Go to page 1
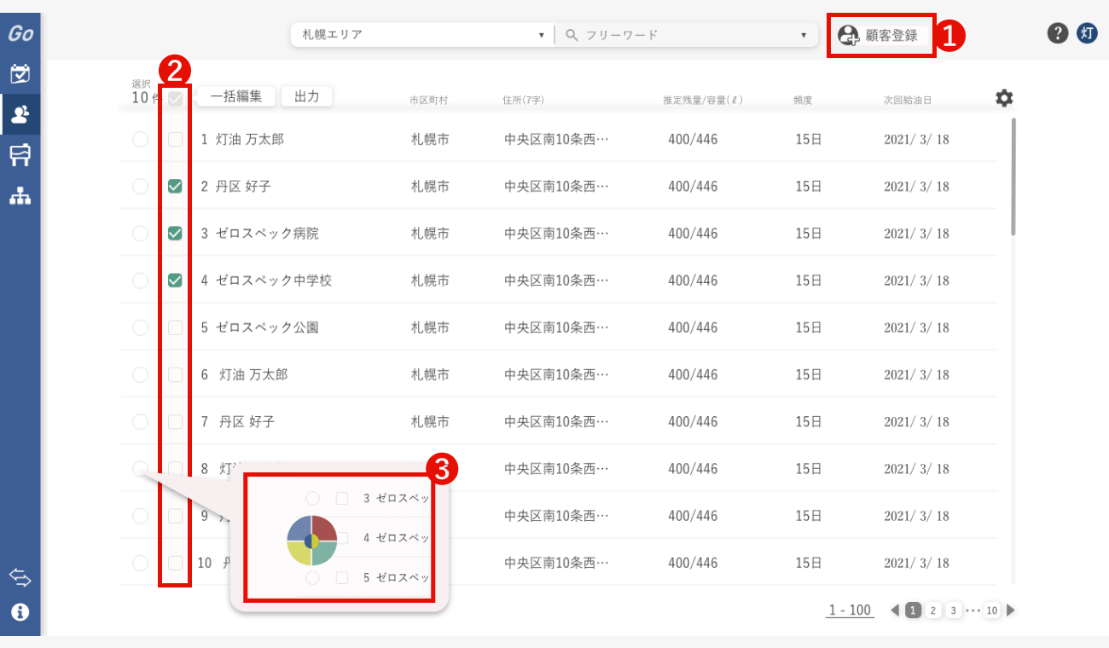Viewport: 1109px width, 648px height. tap(913, 610)
